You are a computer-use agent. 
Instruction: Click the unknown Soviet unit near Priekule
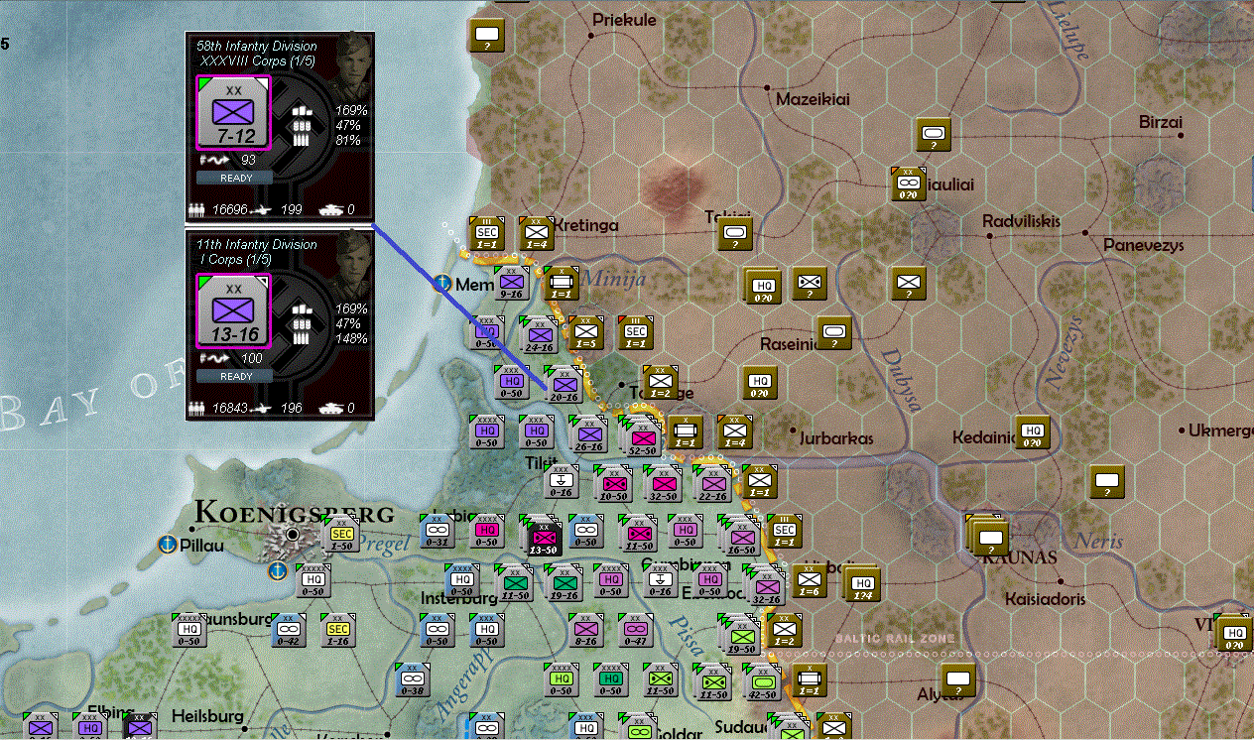(487, 35)
